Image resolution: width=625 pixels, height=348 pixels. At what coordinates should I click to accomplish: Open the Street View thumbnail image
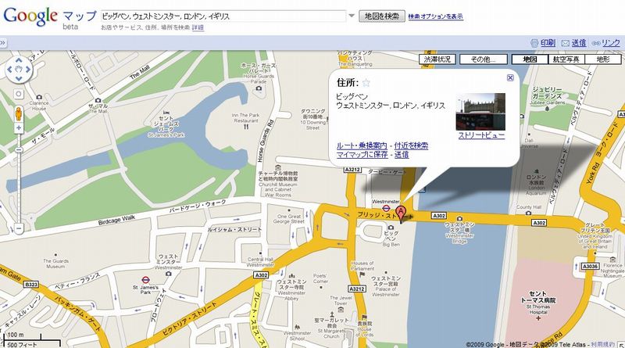pos(480,112)
